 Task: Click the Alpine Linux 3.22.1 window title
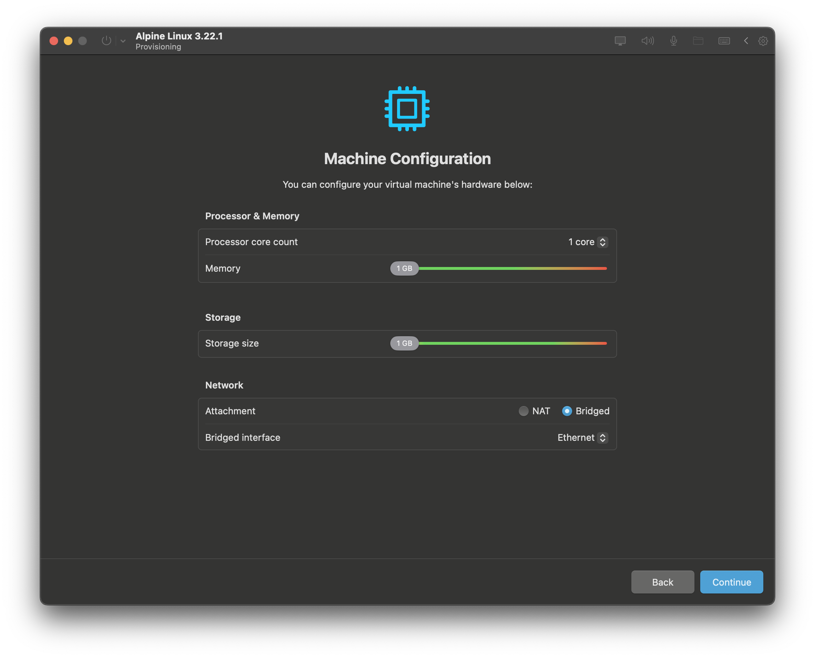click(x=179, y=36)
